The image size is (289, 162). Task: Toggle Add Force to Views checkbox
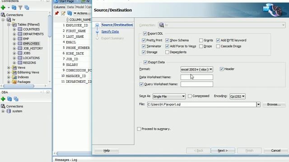point(167,46)
